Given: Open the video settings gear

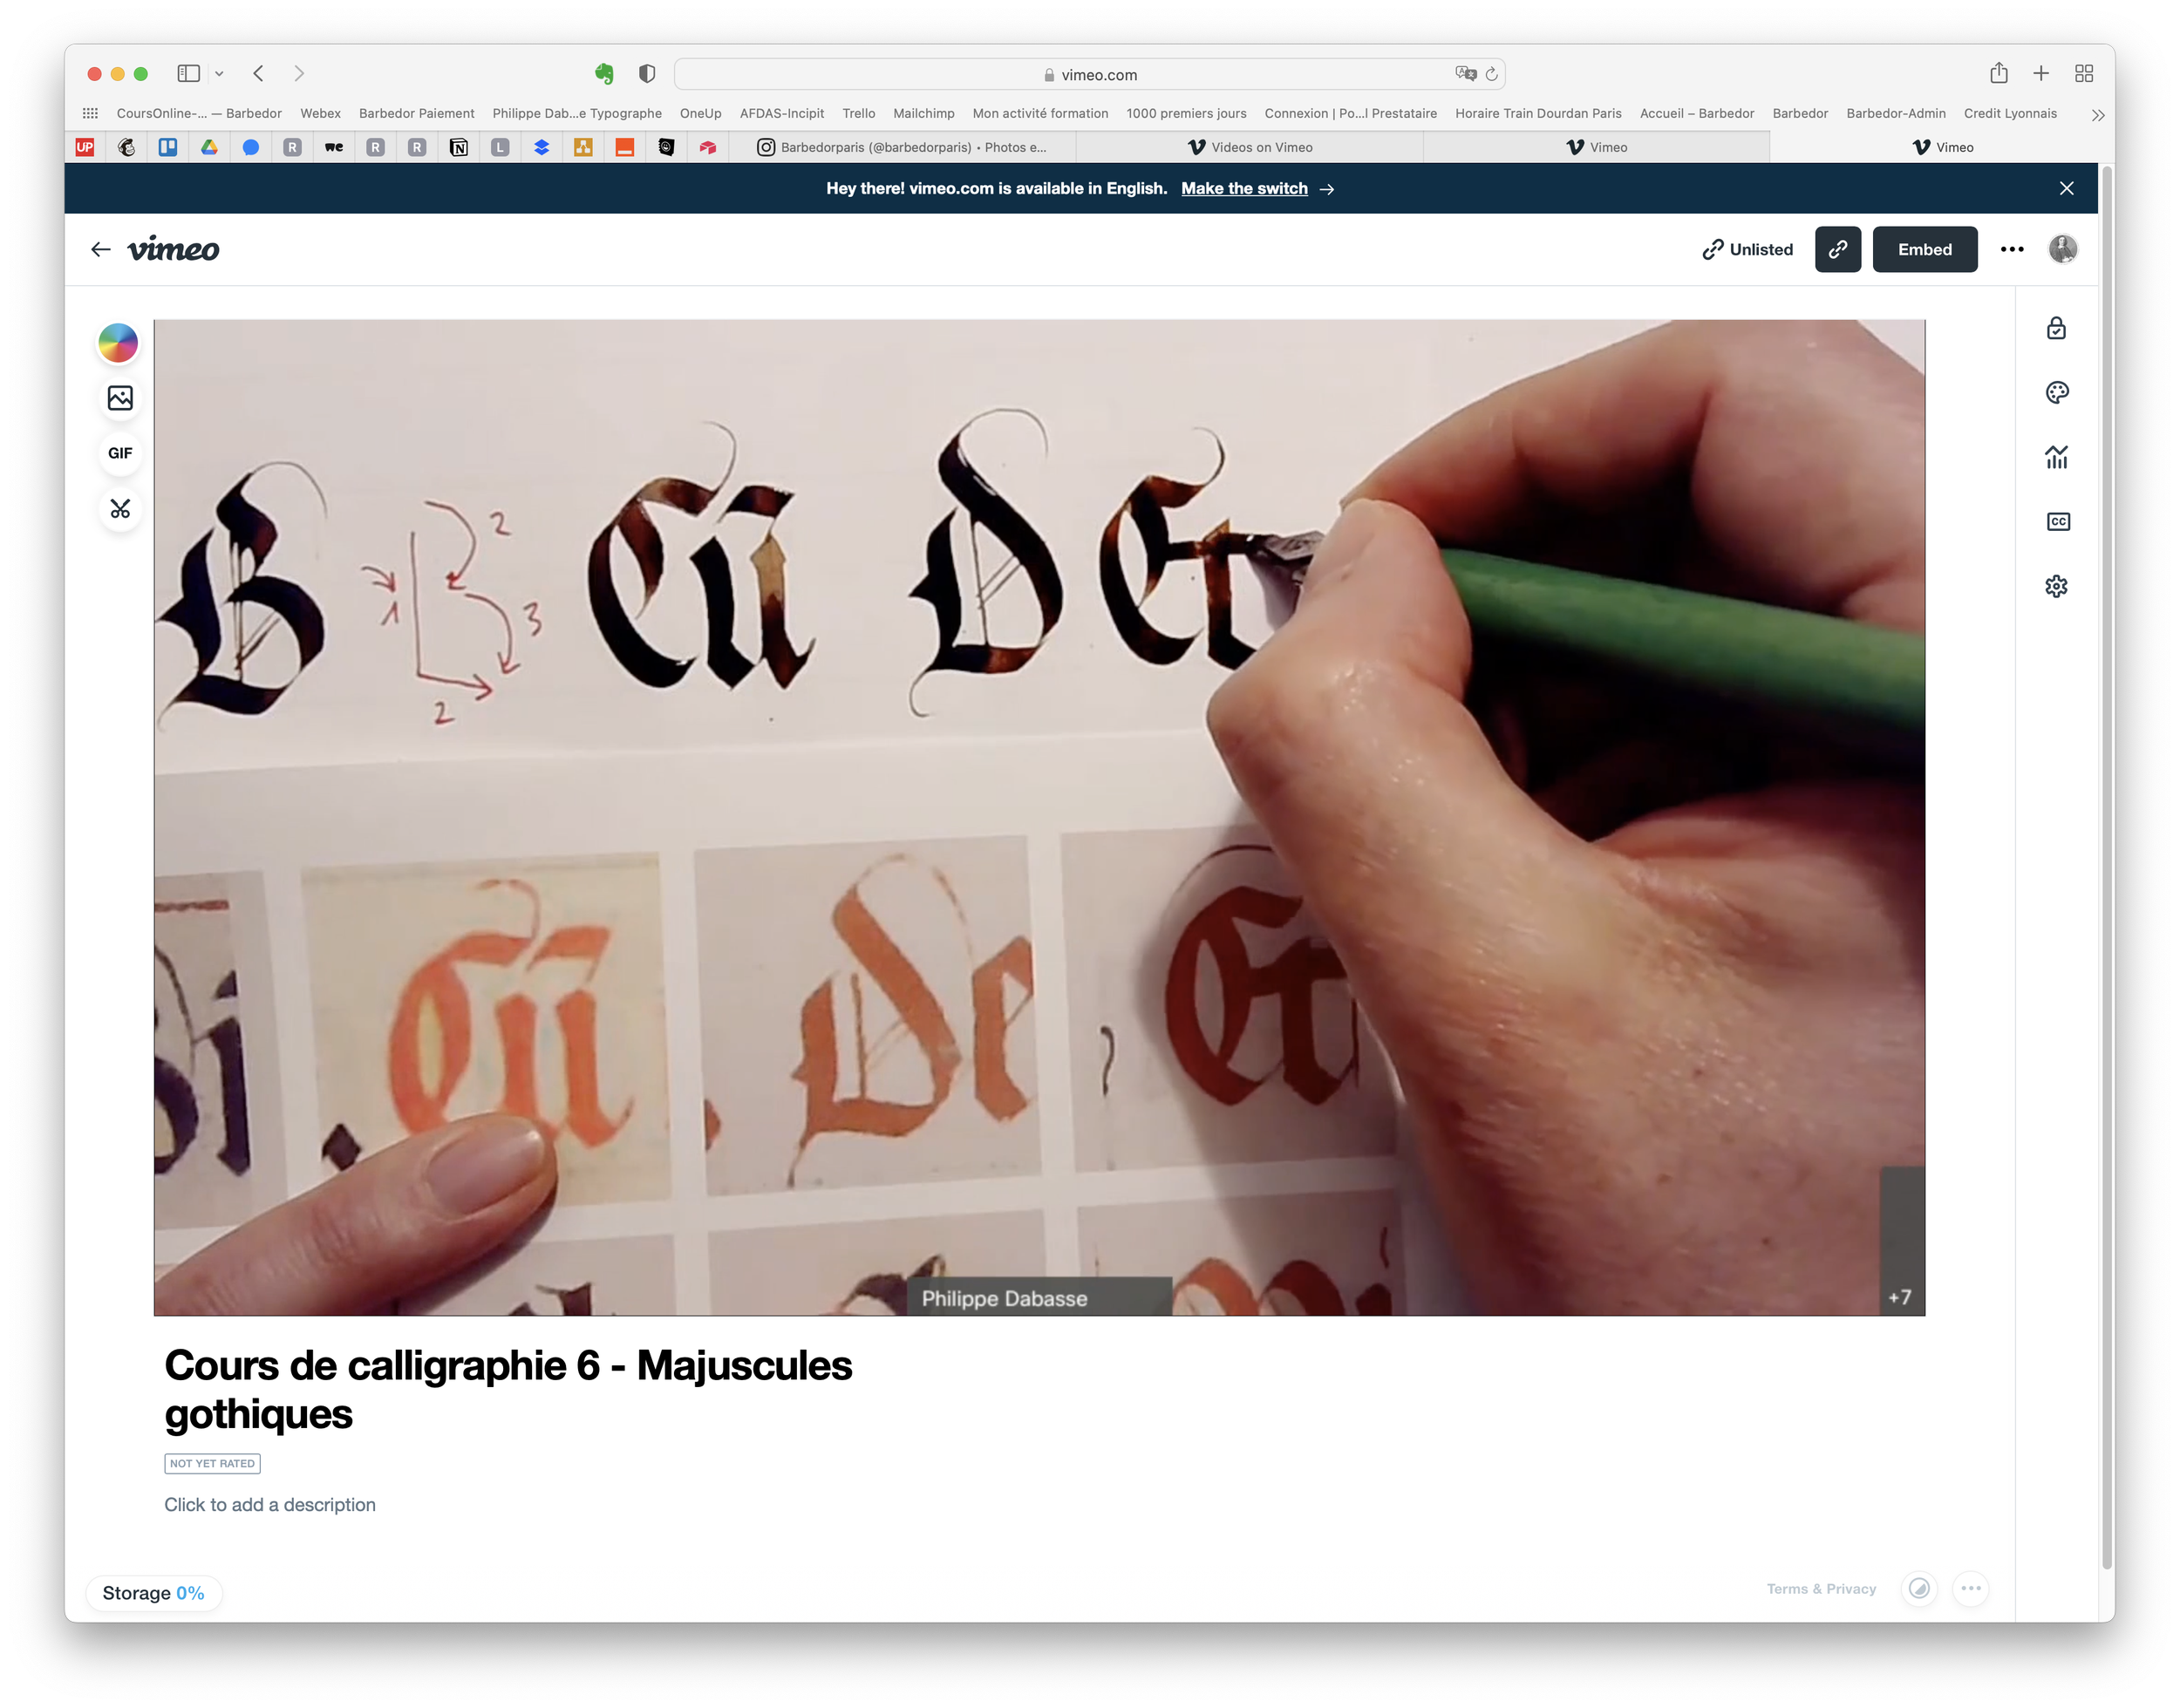Looking at the screenshot, I should (x=2057, y=586).
